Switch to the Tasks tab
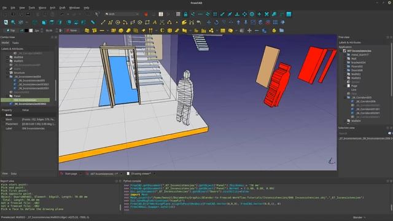This screenshot has height=221, width=393. click(x=15, y=43)
